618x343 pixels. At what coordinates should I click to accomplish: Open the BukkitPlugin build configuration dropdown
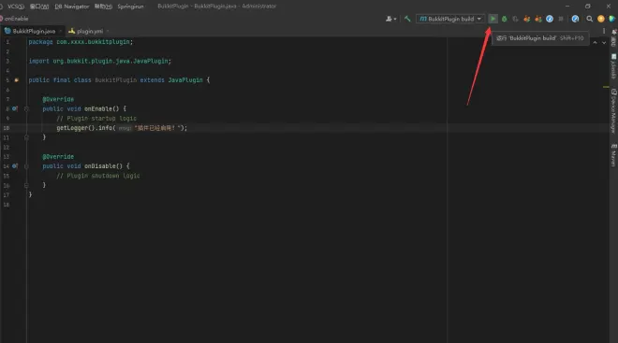click(449, 19)
